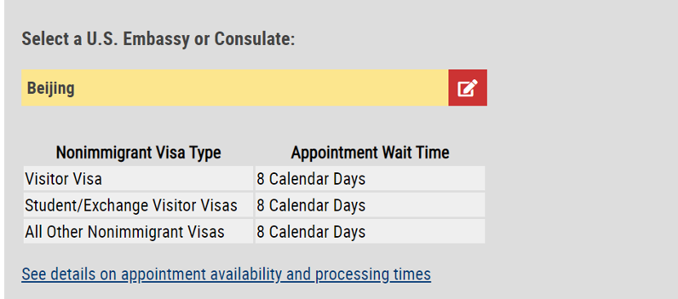The image size is (678, 299).
Task: Click the red edit pencil icon
Action: click(467, 88)
